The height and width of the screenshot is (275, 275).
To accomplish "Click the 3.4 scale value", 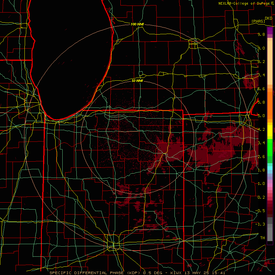I will pos(261,143).
